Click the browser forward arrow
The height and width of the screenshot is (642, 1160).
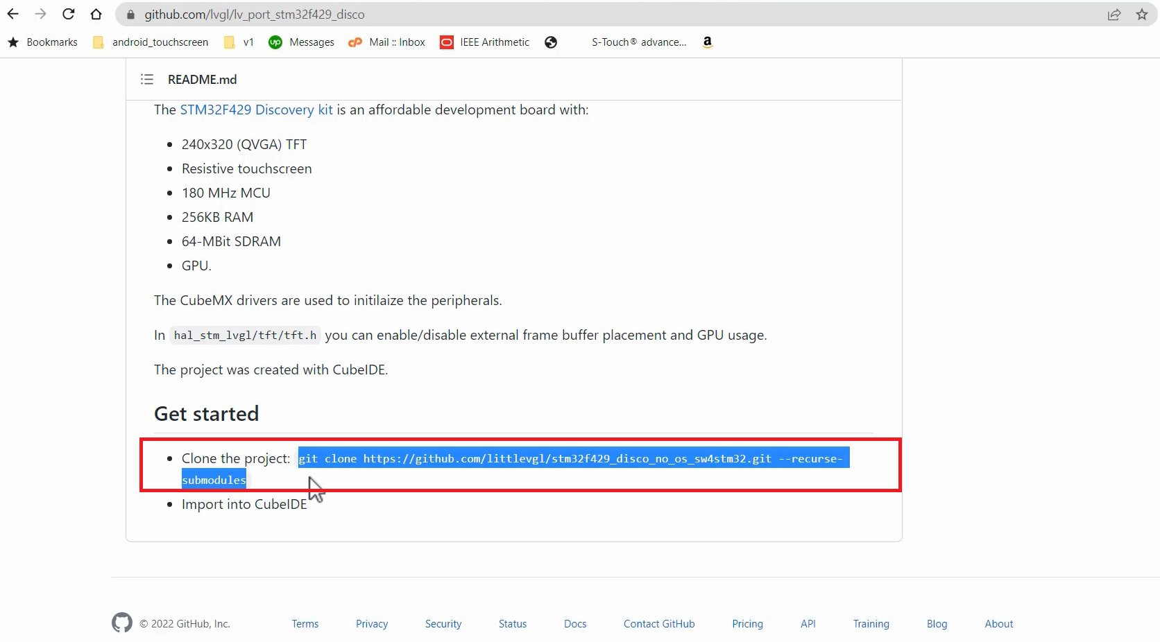click(x=40, y=14)
